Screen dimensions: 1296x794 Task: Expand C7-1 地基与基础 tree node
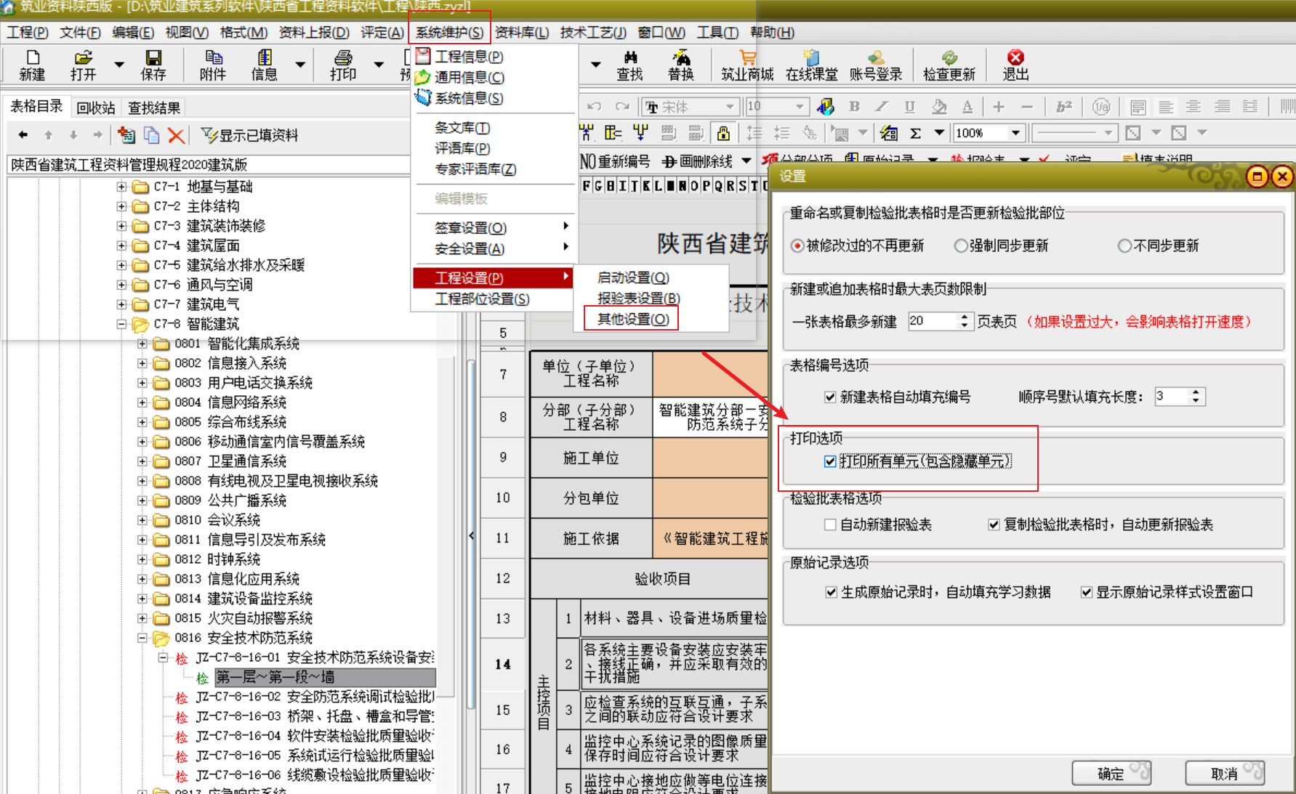[x=121, y=187]
